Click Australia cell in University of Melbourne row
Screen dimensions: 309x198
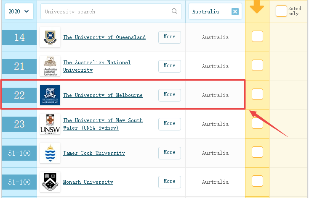coord(215,95)
